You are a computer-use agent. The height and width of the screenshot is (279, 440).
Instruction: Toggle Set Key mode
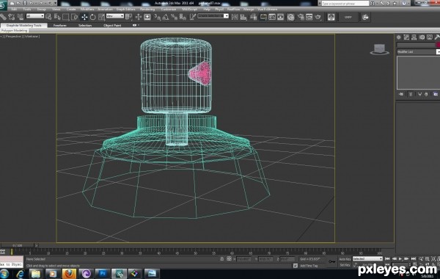coord(345,265)
